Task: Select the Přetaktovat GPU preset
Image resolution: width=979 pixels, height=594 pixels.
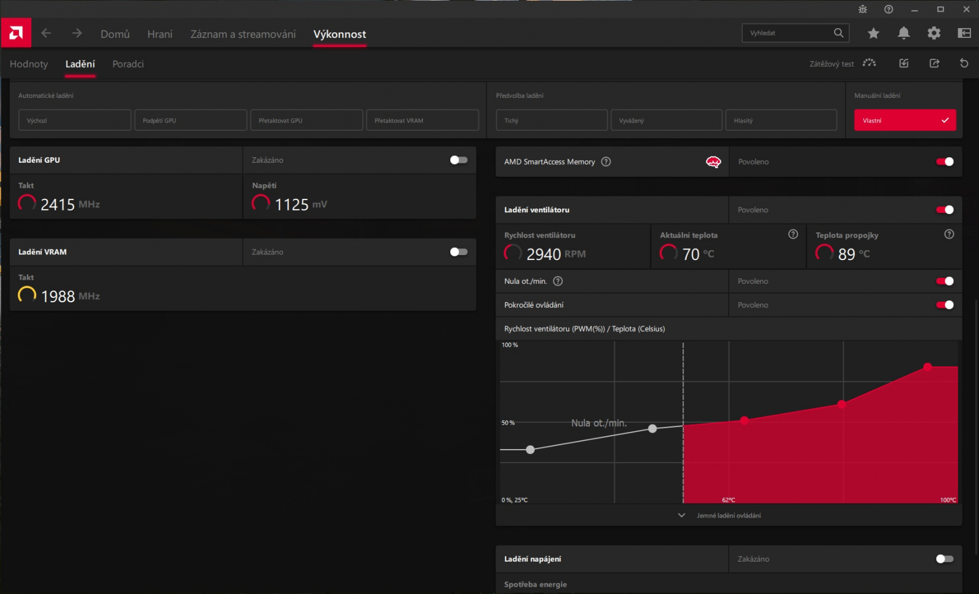Action: click(x=307, y=120)
